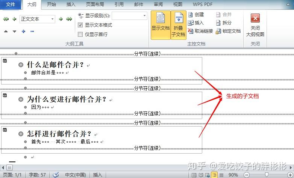
Task: Switch to the 插入 tab
Action: click(x=71, y=5)
